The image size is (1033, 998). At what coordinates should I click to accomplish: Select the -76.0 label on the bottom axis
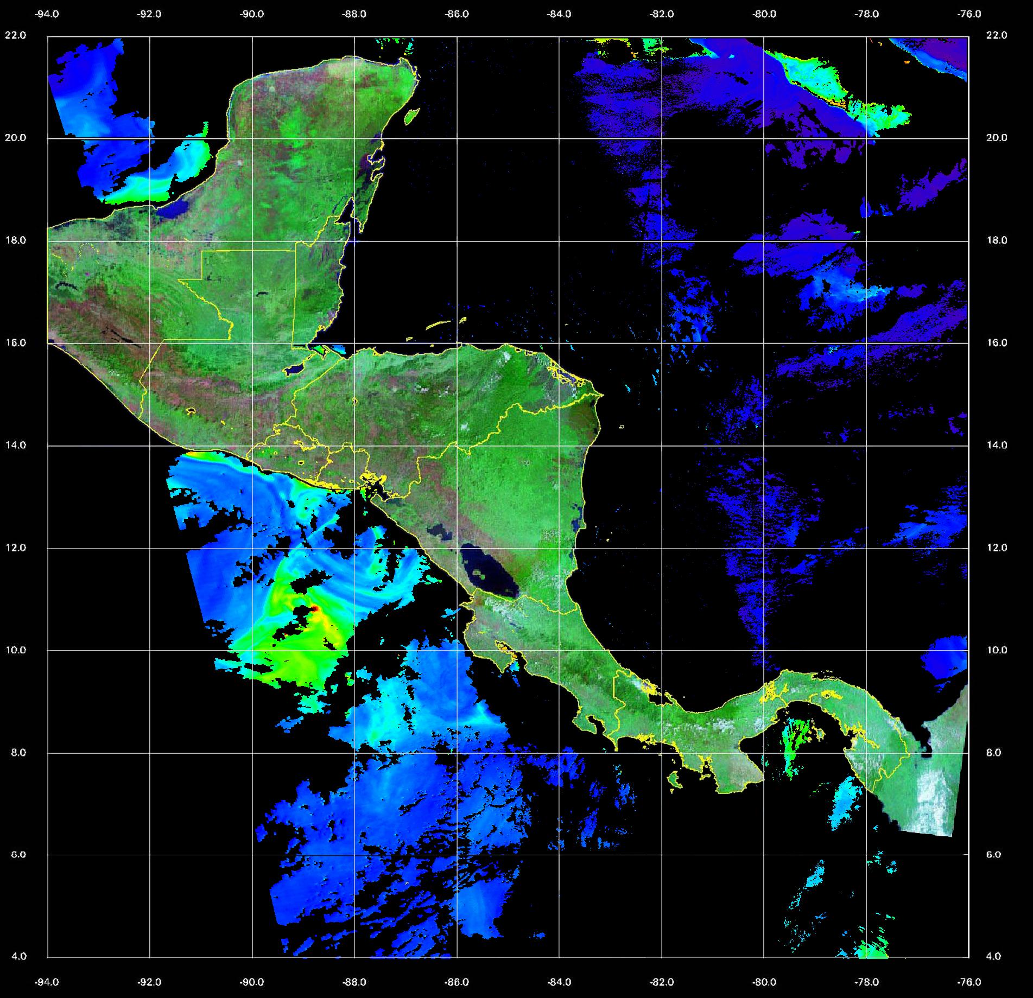click(x=969, y=982)
